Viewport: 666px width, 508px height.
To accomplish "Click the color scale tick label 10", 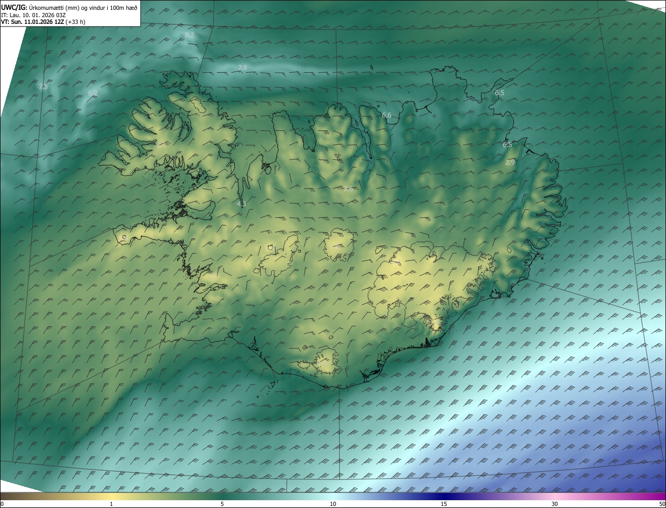I will [333, 504].
